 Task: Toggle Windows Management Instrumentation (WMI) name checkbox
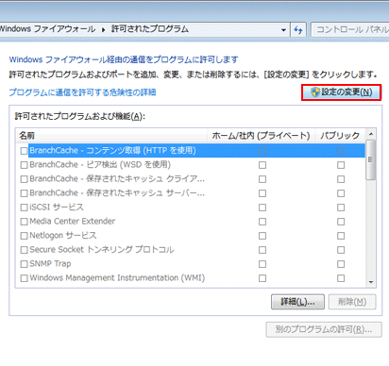(24, 278)
